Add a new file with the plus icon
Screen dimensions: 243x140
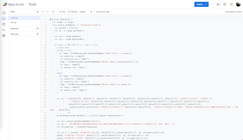(38, 12)
